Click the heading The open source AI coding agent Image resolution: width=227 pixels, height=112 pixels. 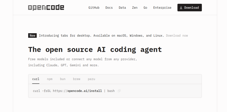[x=95, y=50]
